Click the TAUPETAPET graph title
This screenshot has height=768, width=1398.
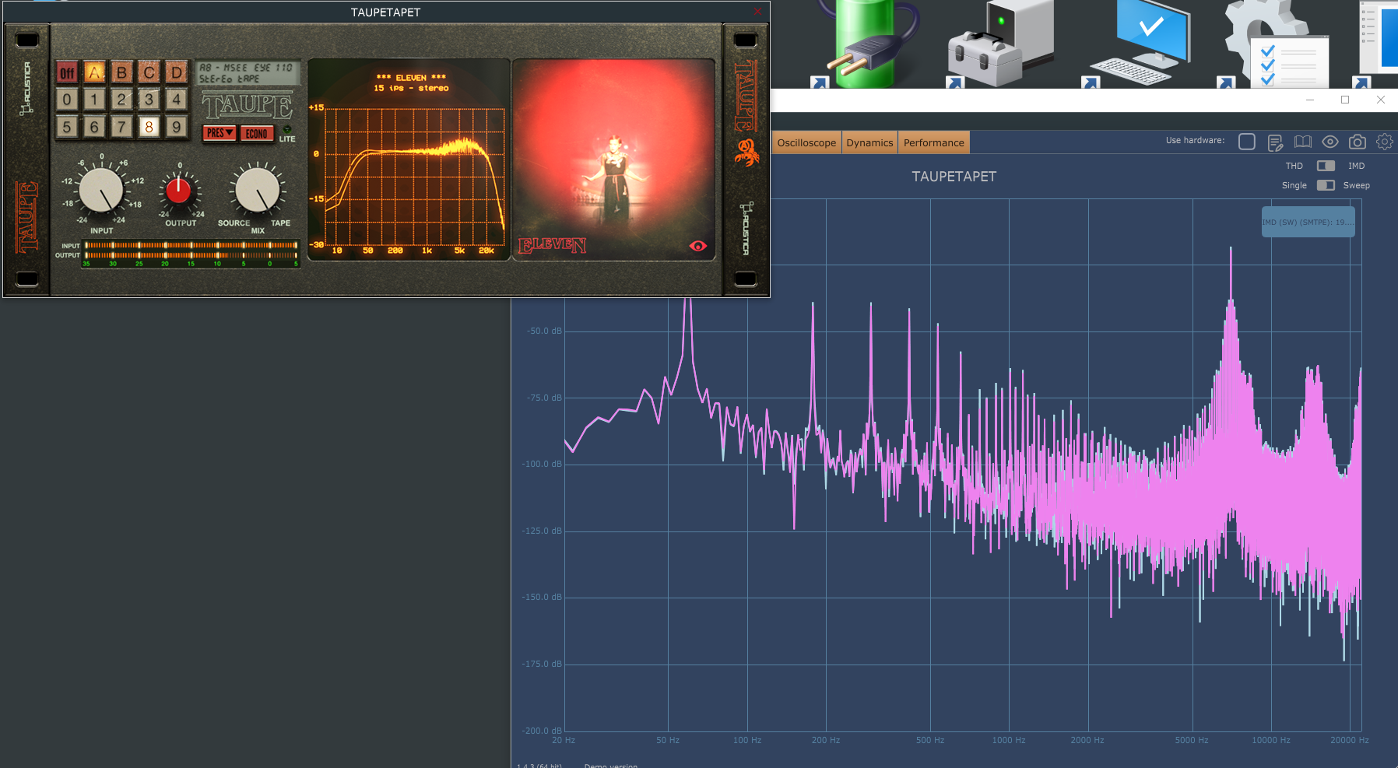[954, 177]
